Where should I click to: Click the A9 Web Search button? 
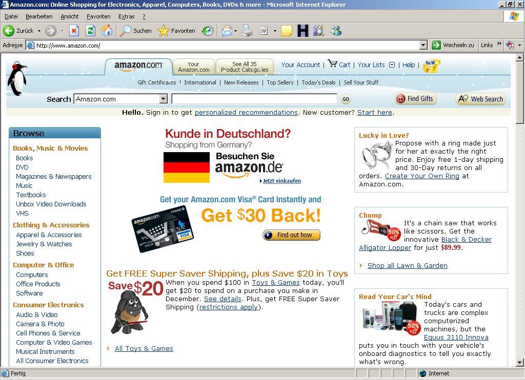[480, 99]
